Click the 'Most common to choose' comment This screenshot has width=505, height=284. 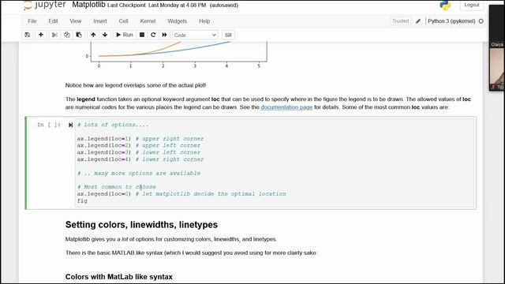click(116, 187)
